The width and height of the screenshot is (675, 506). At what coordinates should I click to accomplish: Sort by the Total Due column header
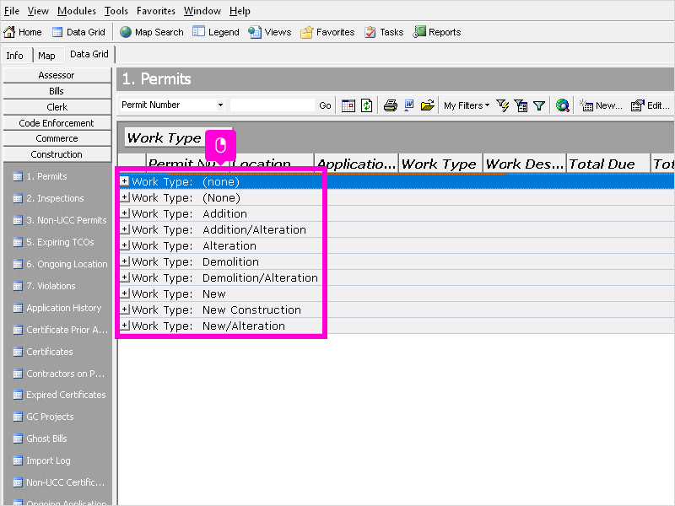point(607,164)
